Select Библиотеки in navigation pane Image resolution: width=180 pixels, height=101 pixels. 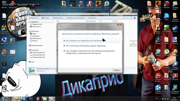click(34, 31)
